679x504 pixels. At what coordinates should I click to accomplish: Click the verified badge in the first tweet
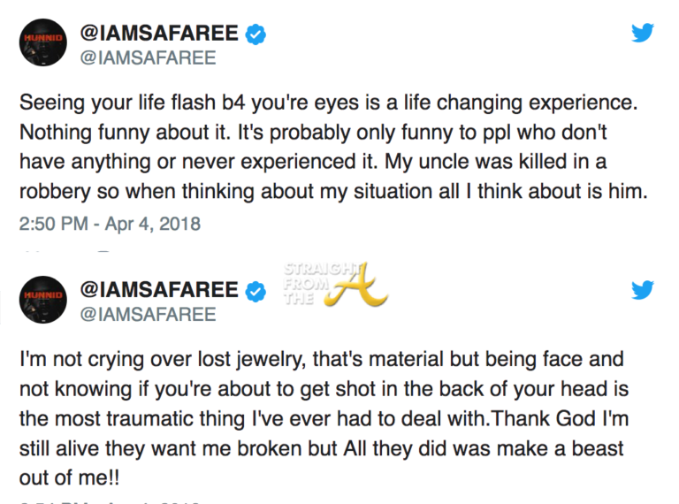(x=255, y=34)
